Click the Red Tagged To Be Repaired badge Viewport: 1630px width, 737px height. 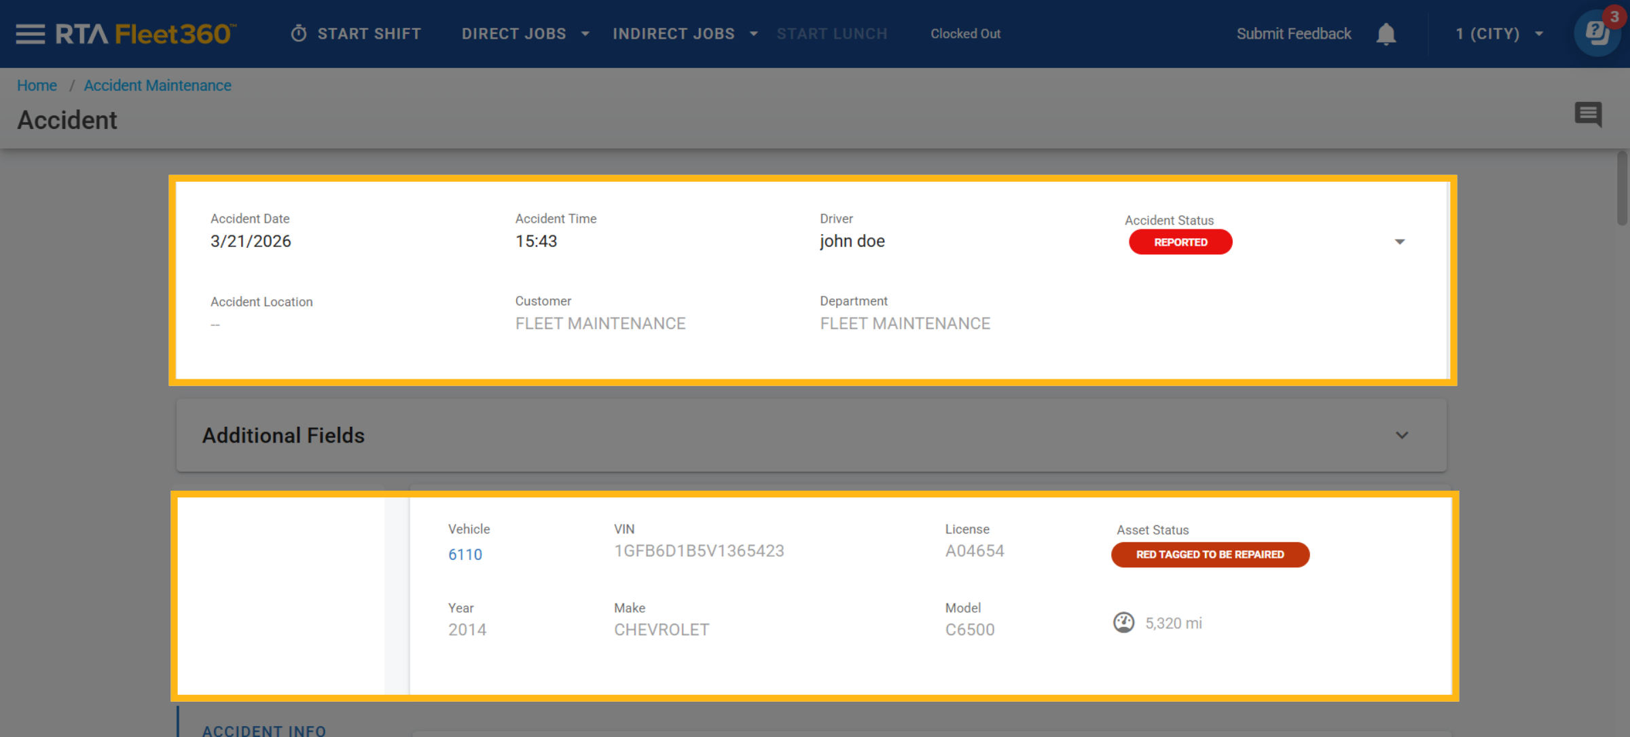tap(1210, 554)
